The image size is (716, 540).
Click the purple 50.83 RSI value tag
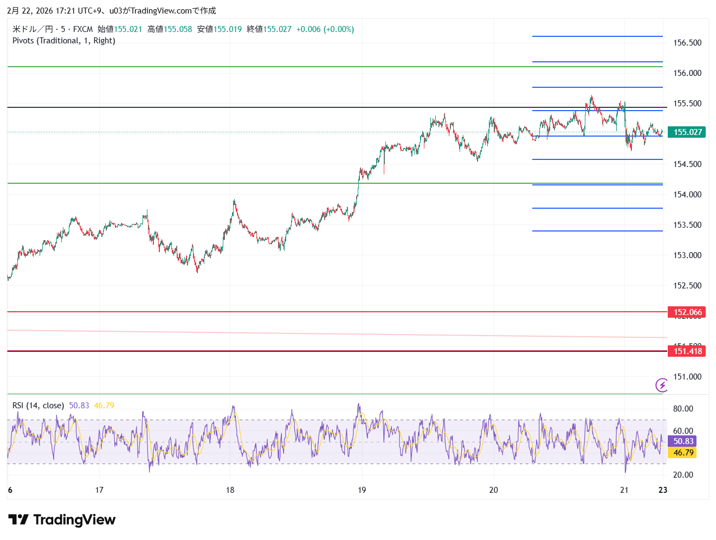[683, 441]
